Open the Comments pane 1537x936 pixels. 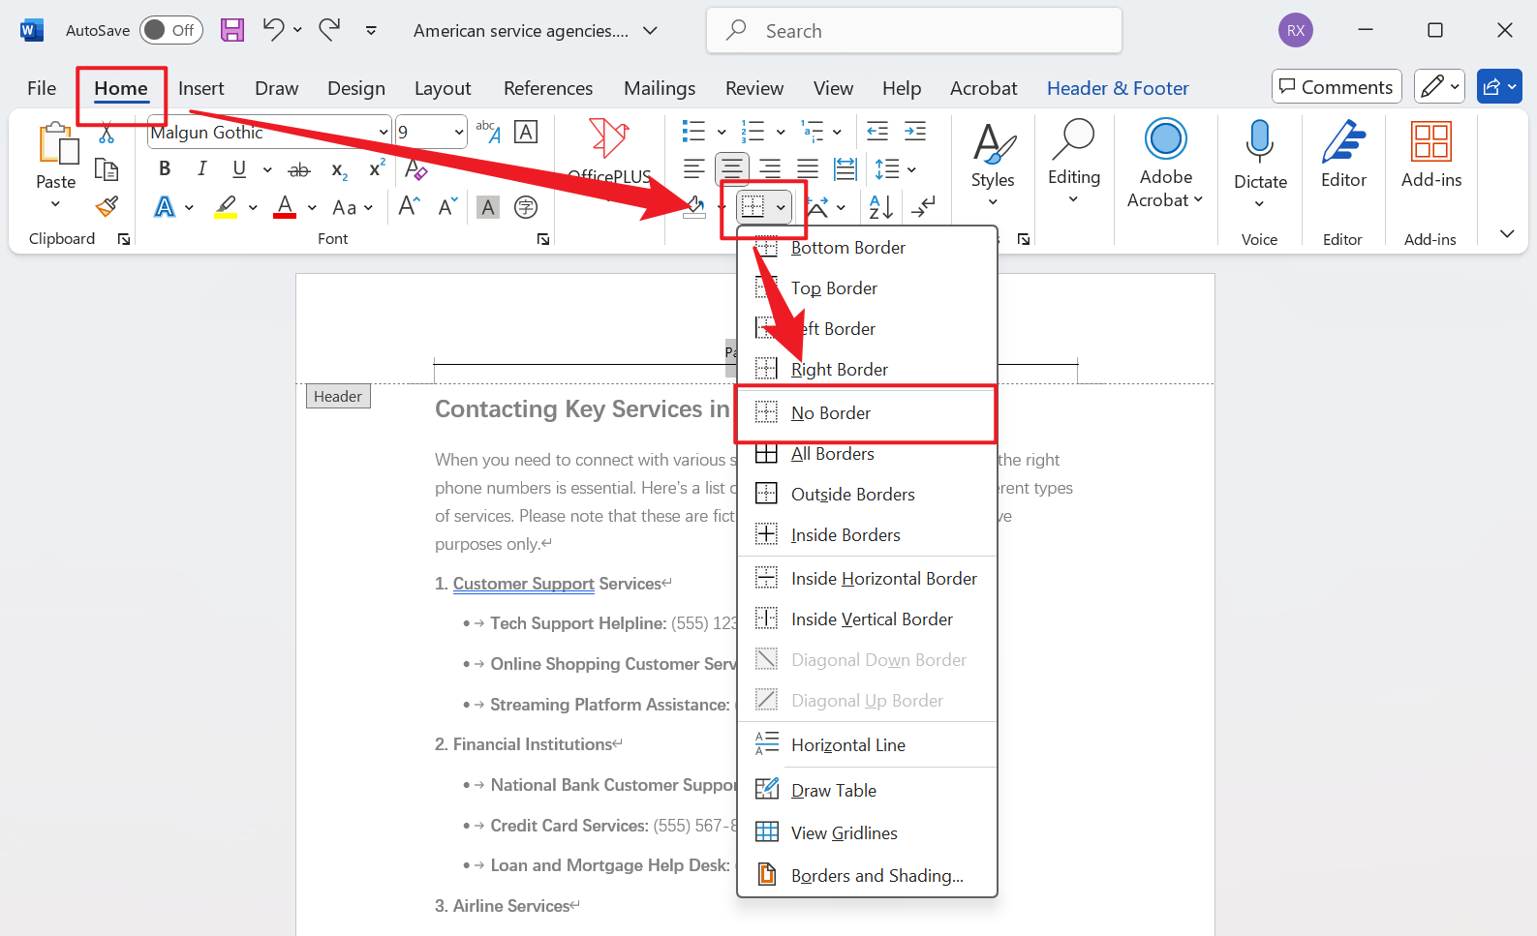pyautogui.click(x=1336, y=87)
